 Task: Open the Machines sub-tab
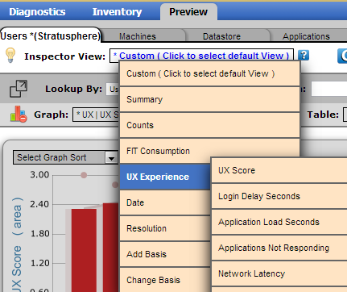point(138,36)
